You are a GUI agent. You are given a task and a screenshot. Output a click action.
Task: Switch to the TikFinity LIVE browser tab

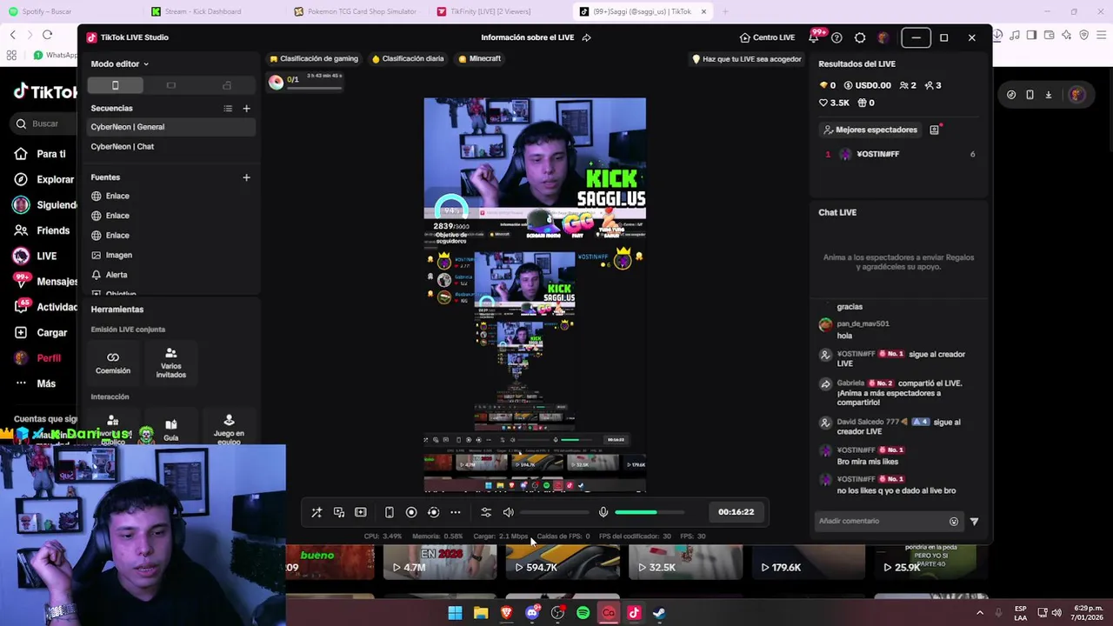pyautogui.click(x=490, y=11)
